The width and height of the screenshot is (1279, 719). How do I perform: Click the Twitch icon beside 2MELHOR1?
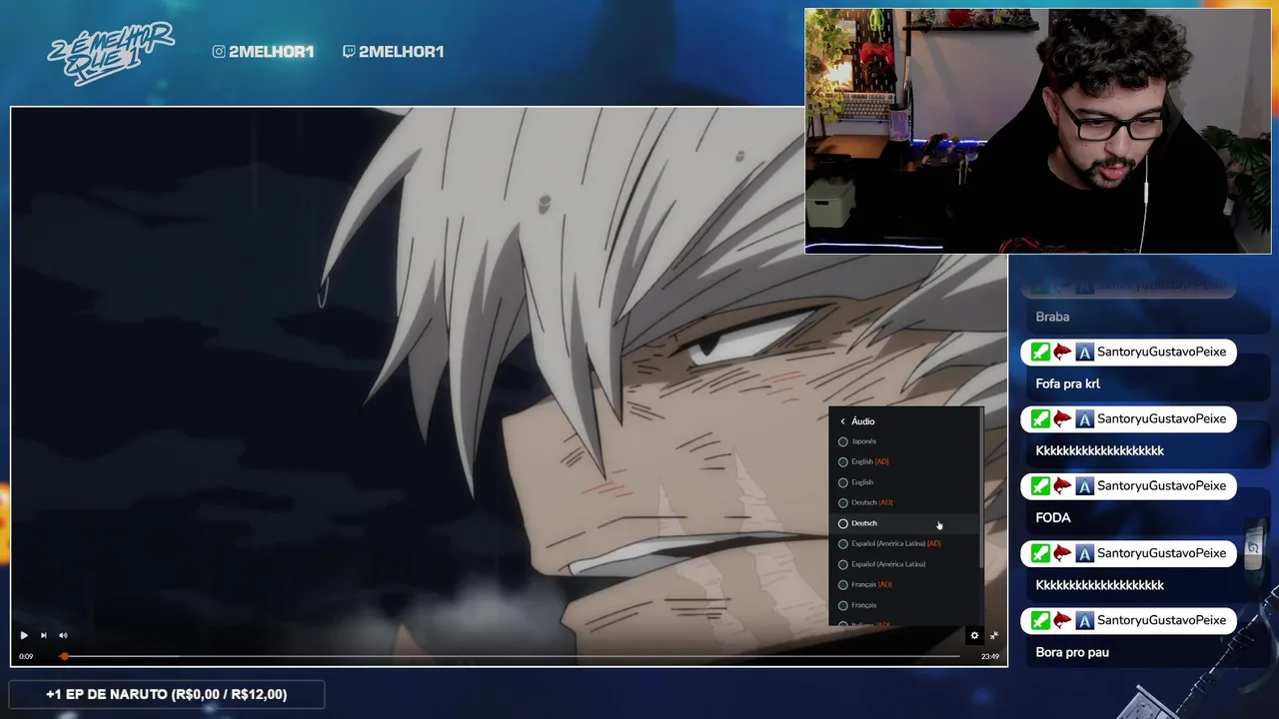click(x=349, y=52)
